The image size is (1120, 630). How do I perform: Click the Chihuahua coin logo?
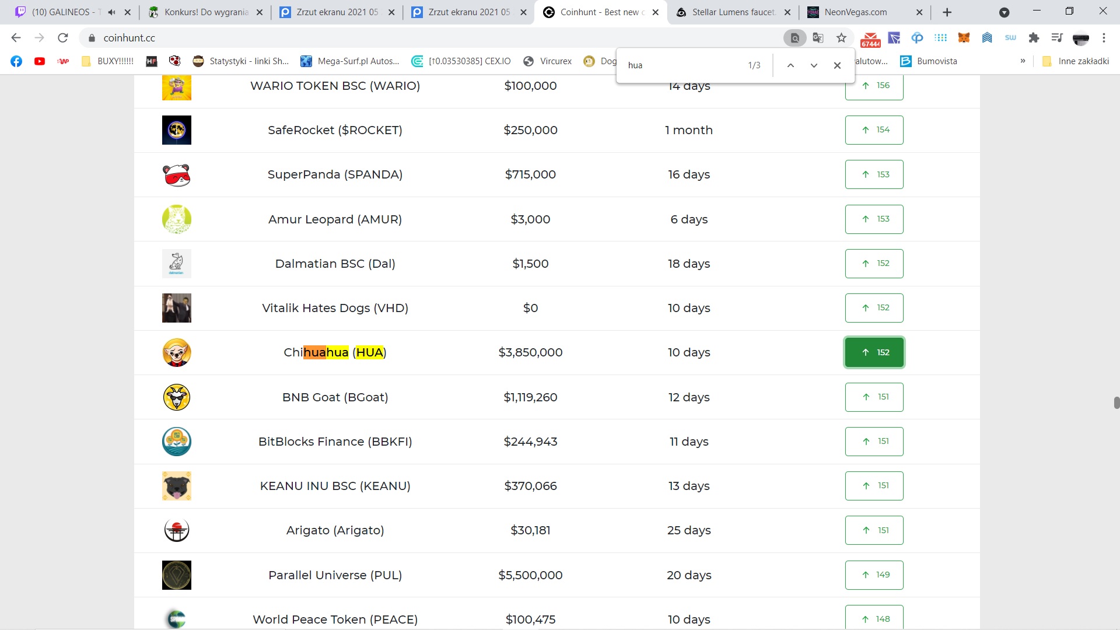(x=177, y=352)
